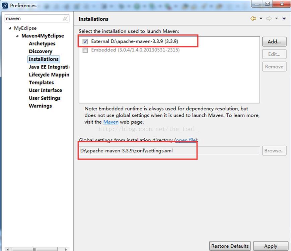This screenshot has width=291, height=251.
Task: Collapse the Maven4MyEclipse tree node
Action: pos(17,36)
